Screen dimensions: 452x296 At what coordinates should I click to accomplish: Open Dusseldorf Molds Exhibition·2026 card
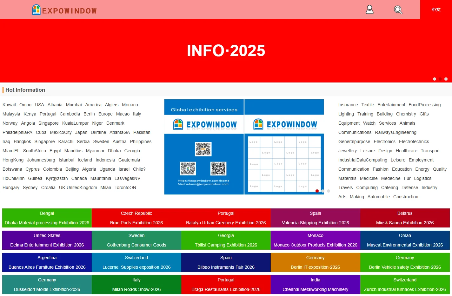(x=47, y=285)
